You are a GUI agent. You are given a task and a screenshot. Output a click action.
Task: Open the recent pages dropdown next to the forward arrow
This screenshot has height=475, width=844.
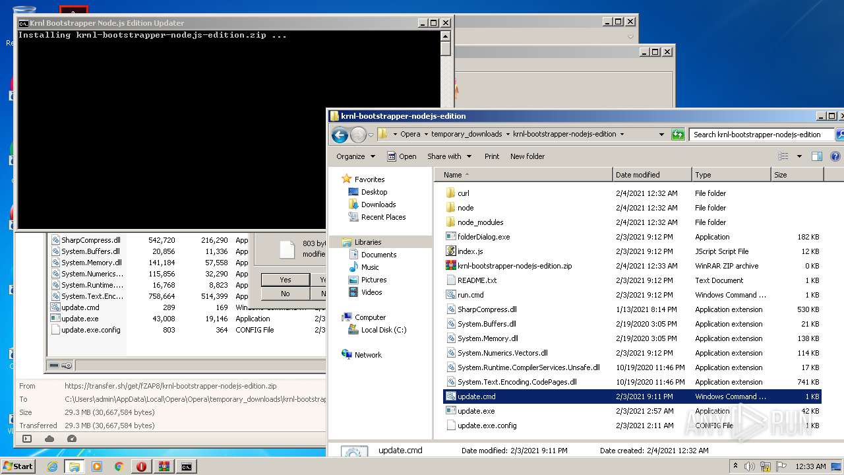point(371,135)
